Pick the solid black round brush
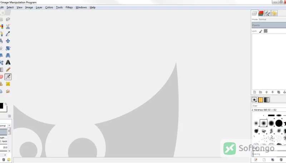The height and width of the screenshot is (163, 286). (x=279, y=123)
